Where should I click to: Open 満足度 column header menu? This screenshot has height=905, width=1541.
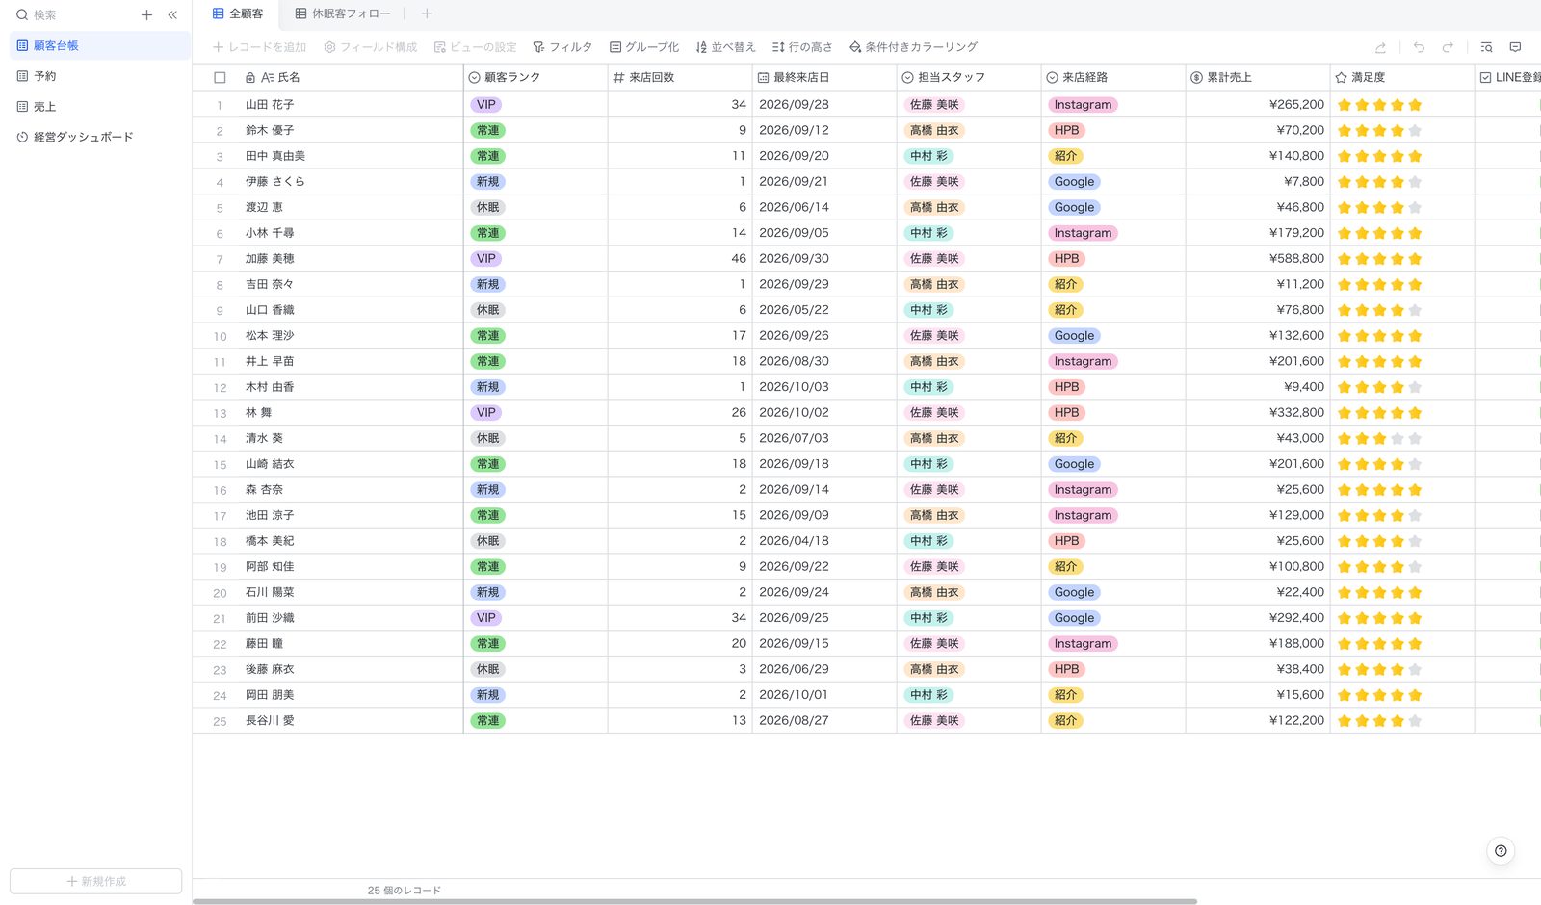1402,77
